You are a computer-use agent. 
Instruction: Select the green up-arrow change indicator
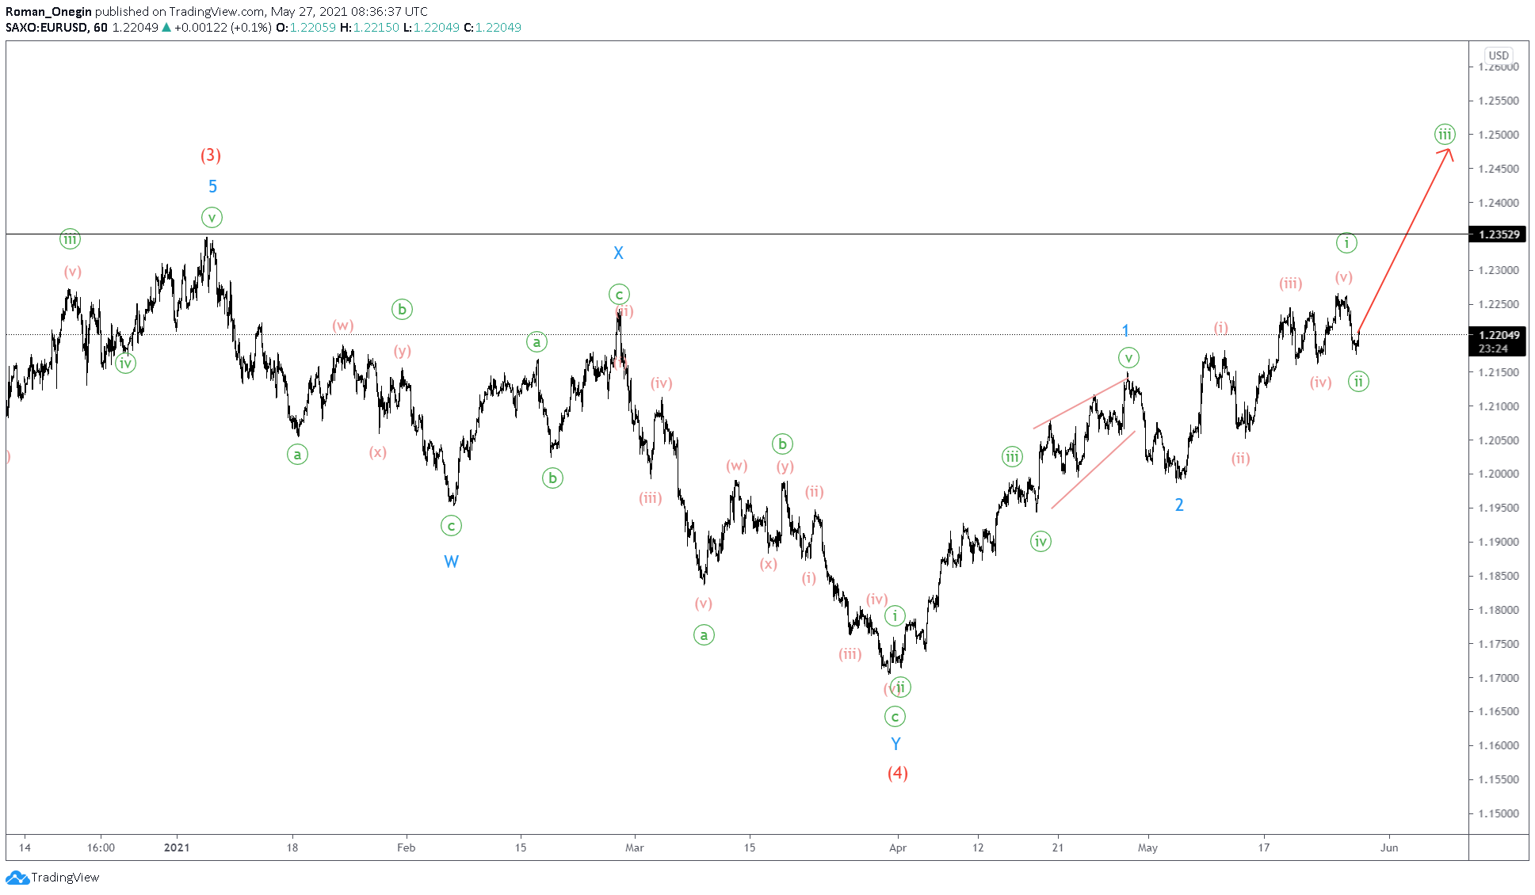point(165,27)
